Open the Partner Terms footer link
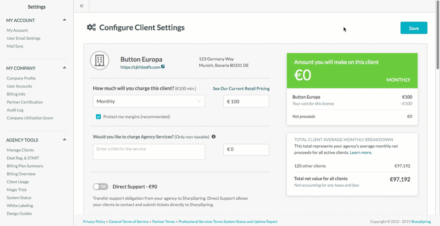 [163, 222]
